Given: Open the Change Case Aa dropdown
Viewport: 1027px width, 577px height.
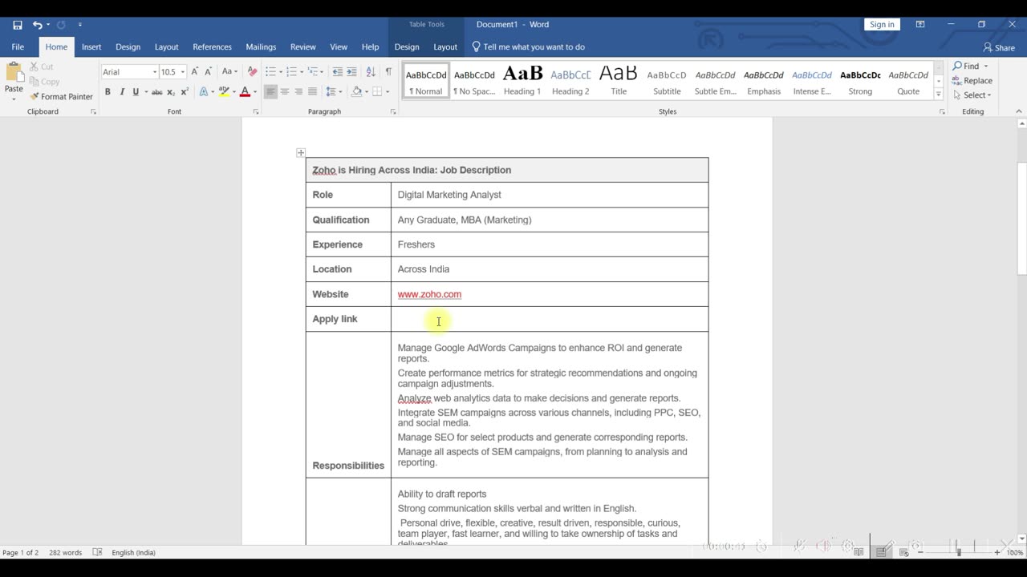Looking at the screenshot, I should 229,71.
